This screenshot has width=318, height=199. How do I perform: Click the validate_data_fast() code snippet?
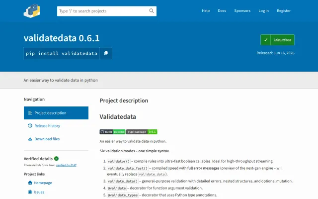[128, 168]
